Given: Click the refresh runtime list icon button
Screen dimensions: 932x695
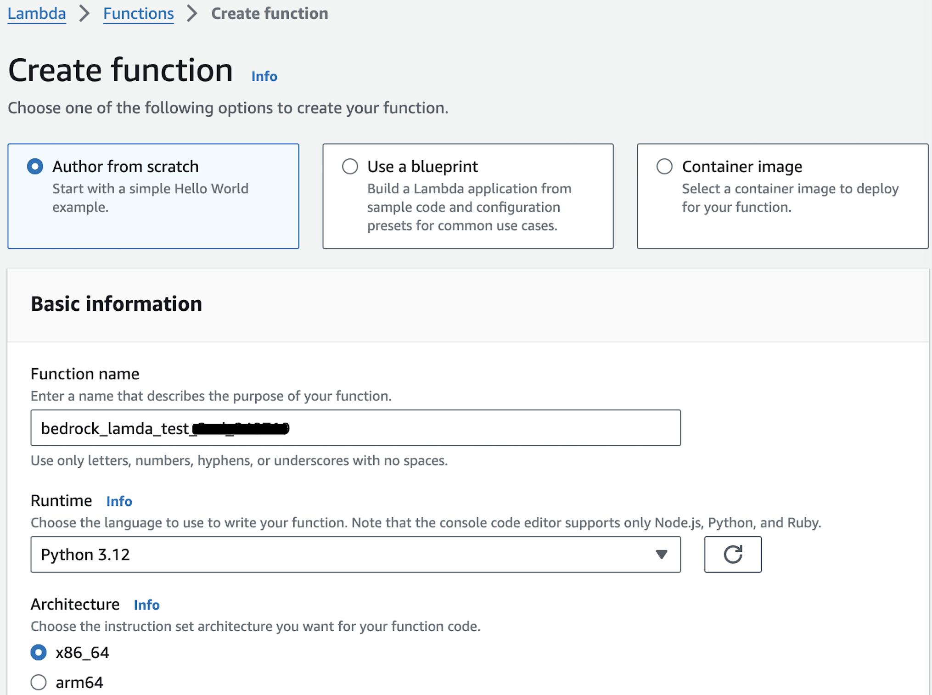Looking at the screenshot, I should [733, 554].
